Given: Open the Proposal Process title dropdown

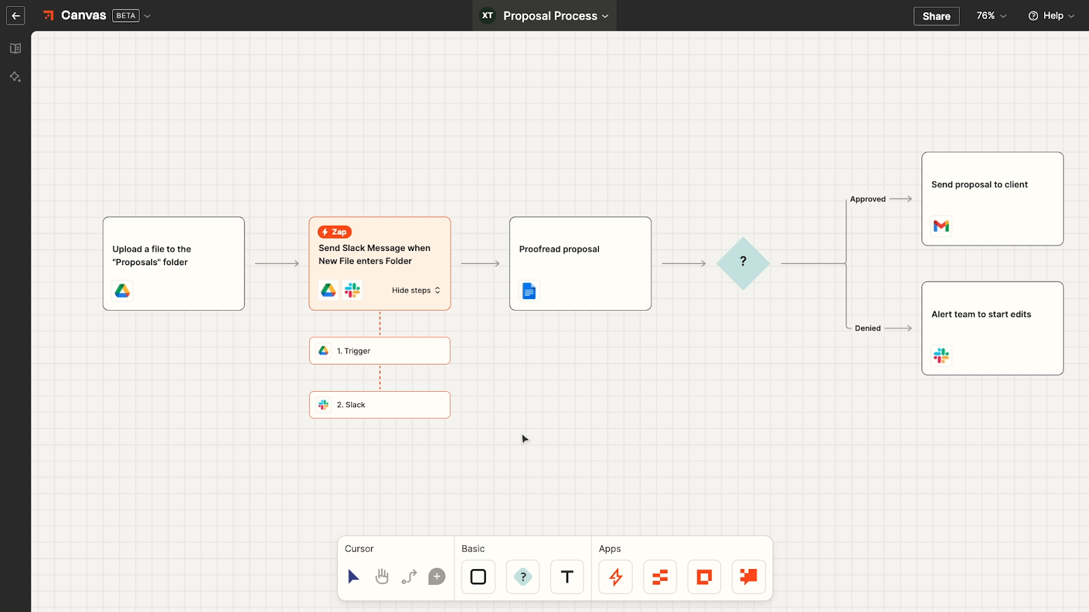Looking at the screenshot, I should point(605,16).
